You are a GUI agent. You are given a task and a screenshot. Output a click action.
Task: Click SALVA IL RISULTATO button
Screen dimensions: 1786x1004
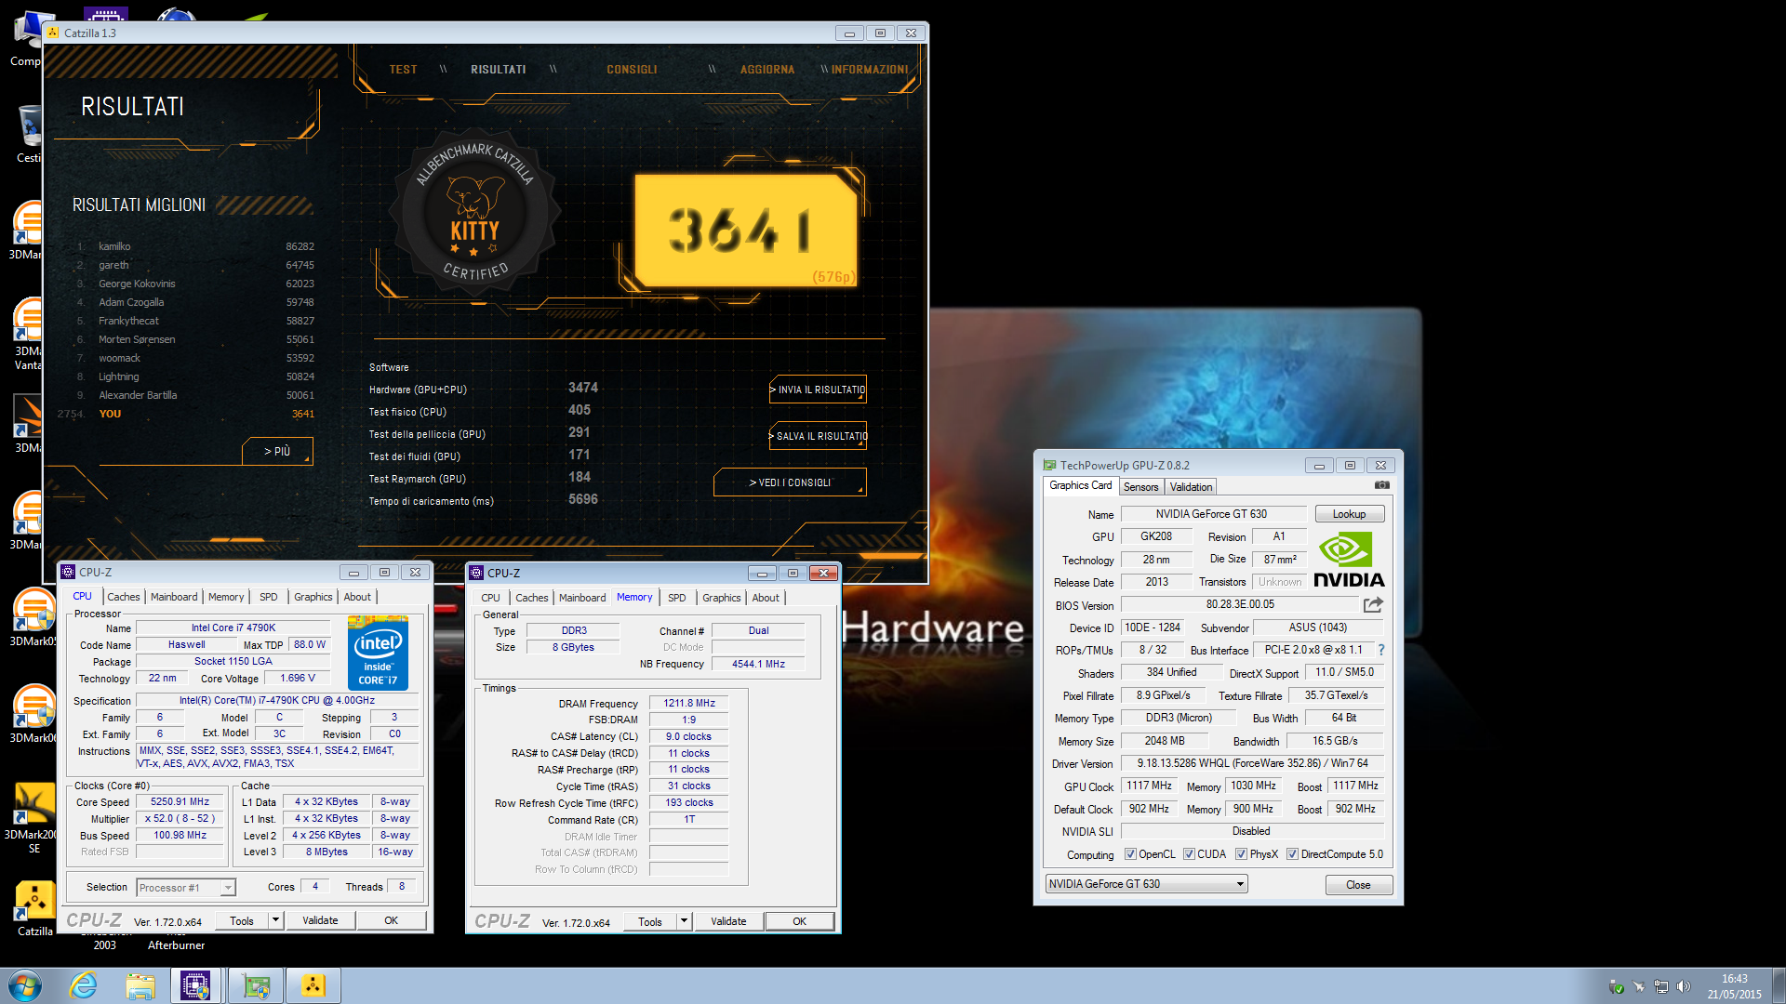[819, 436]
